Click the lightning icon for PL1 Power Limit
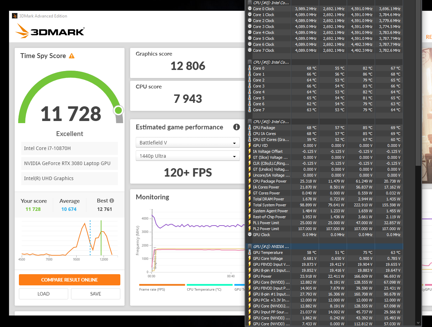The height and width of the screenshot is (327, 432). point(249,223)
